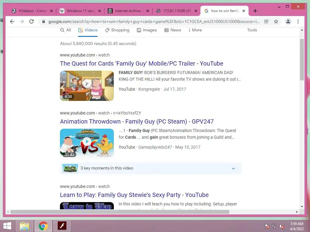Click the Action Center flag tray icon
Viewport: 310px width, 232px height.
click(267, 226)
